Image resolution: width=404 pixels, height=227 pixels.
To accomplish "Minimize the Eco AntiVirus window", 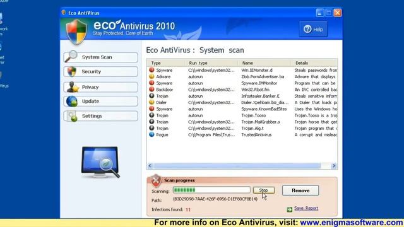I will click(x=320, y=13).
